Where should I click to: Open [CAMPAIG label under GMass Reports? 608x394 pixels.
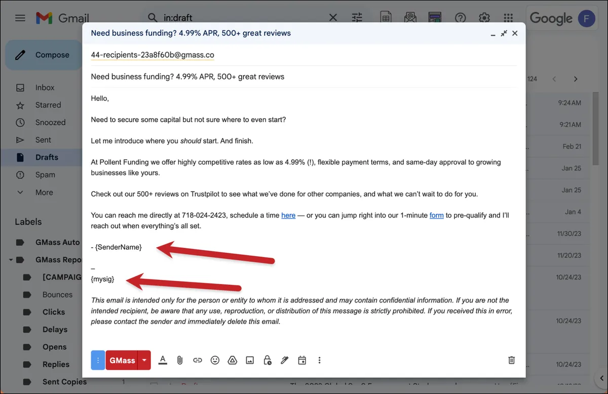[62, 277]
